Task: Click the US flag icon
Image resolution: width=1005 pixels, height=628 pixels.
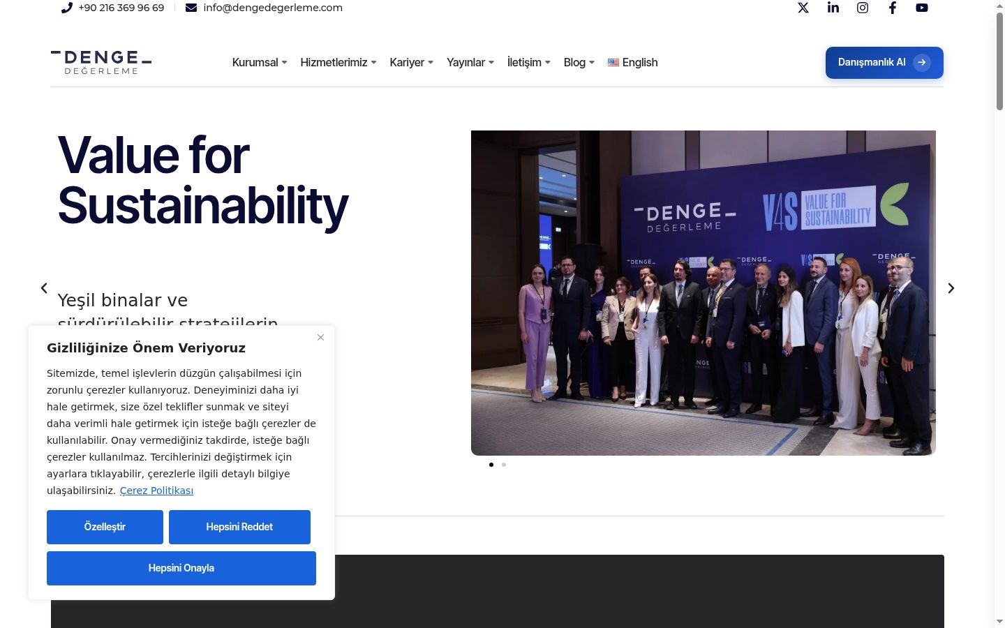Action: click(613, 63)
